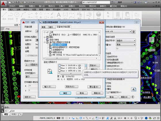Open the 窗口 plot range dropdown
The image size is (161, 121).
click(x=32, y=77)
